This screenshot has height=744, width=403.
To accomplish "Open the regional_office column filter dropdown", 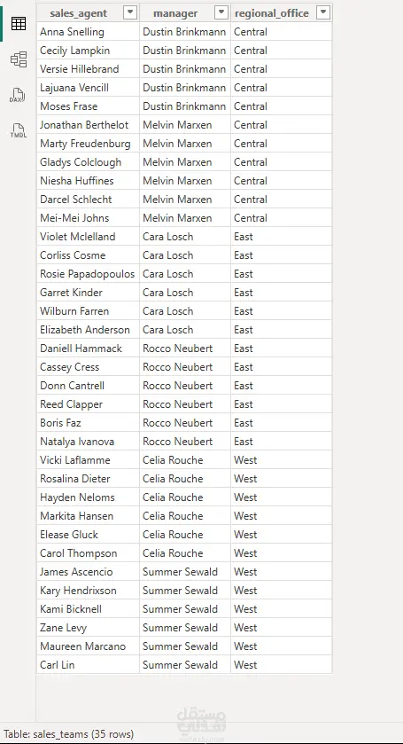I will tap(323, 12).
